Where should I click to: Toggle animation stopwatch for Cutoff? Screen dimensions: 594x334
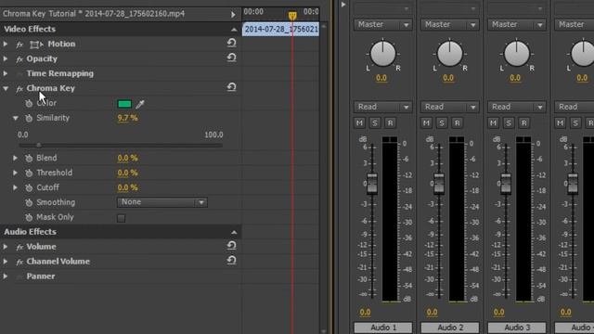tap(29, 187)
